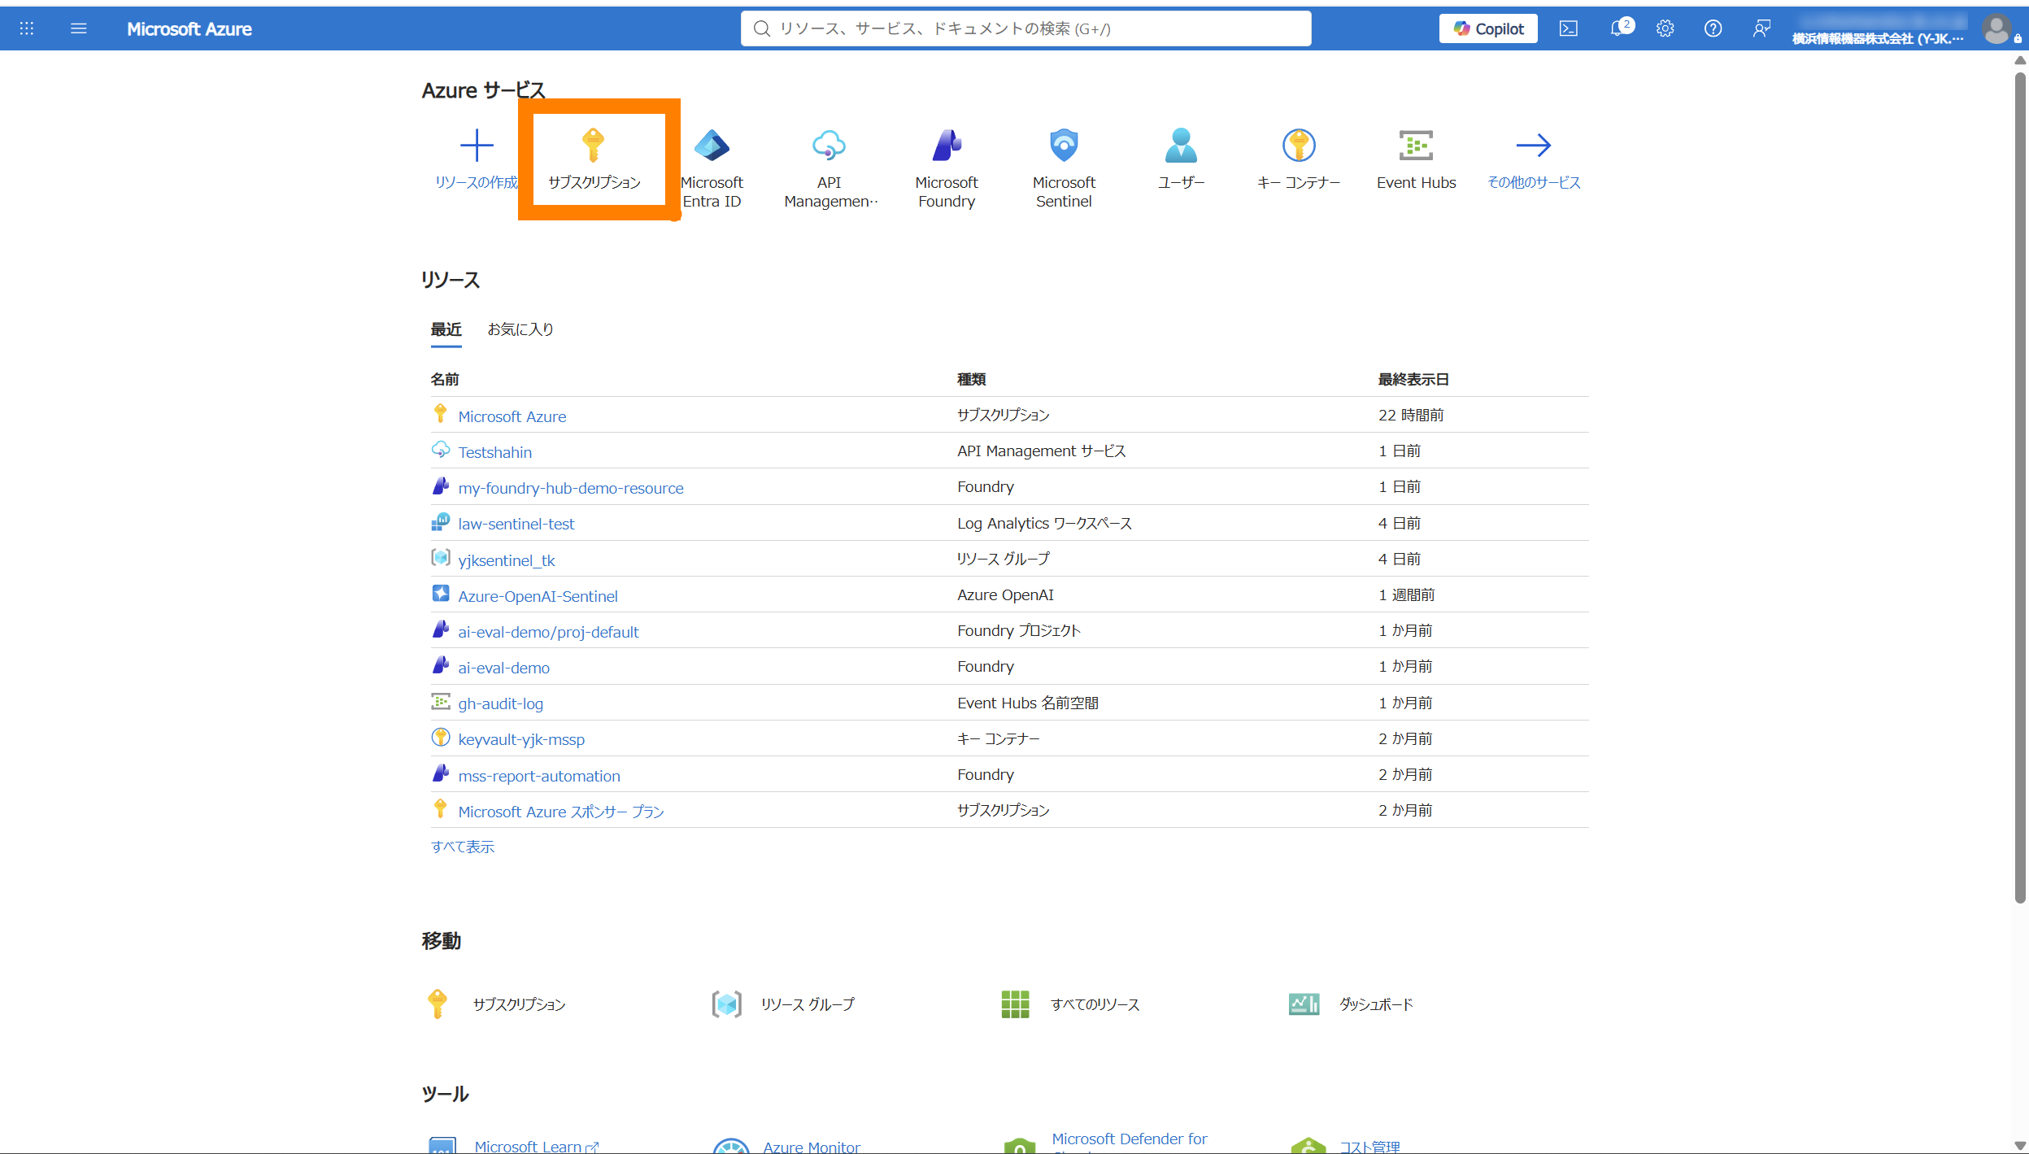The image size is (2029, 1154).
Task: Open my-foundry-hub-demo-resource
Action: coord(570,488)
